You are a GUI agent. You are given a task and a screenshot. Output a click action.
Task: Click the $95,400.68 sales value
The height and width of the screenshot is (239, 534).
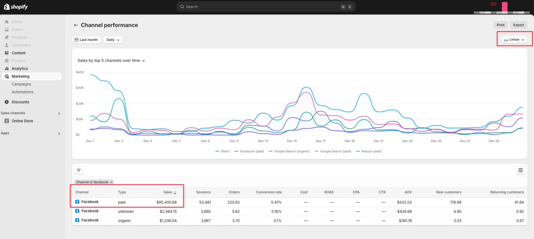coord(167,202)
